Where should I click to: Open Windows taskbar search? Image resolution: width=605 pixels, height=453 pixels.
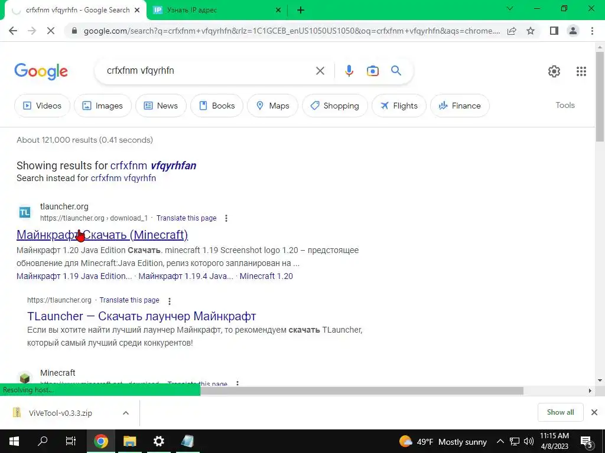[43, 441]
